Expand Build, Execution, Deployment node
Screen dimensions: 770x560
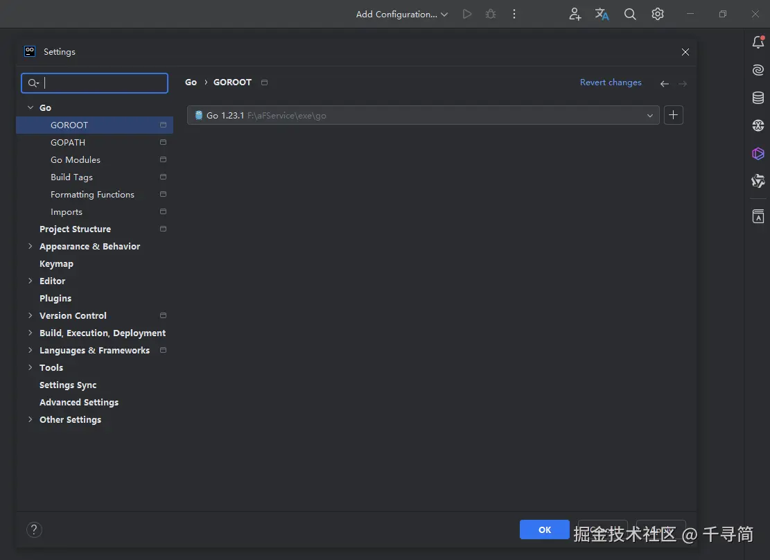point(30,333)
